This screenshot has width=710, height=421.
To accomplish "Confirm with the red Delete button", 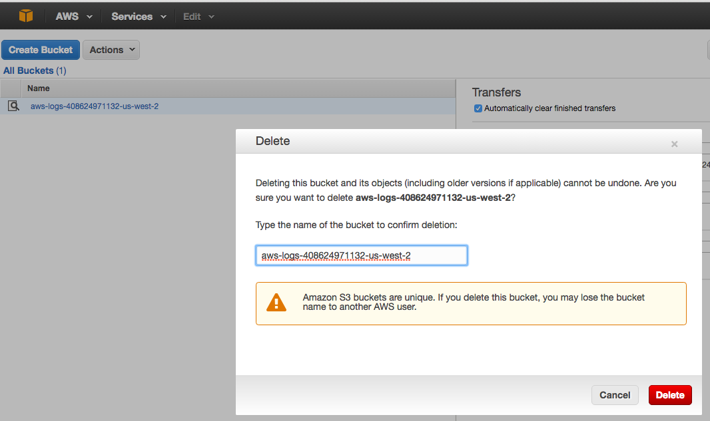I will coord(670,395).
